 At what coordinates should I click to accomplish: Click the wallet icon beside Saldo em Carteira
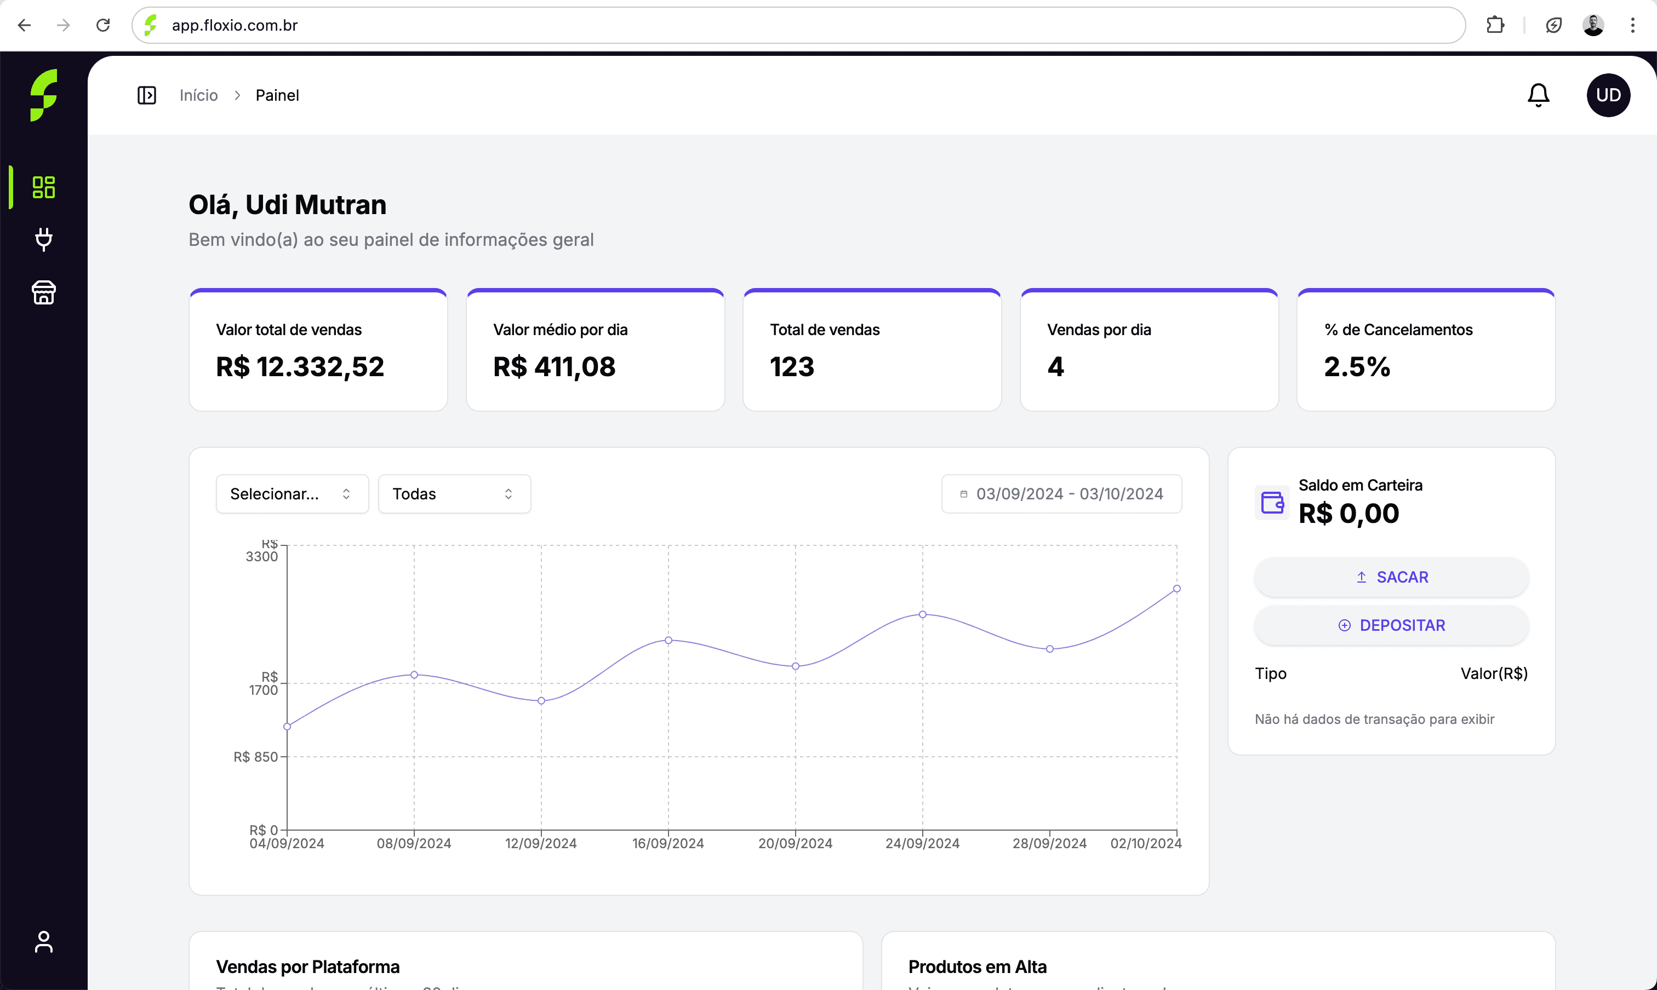pyautogui.click(x=1272, y=502)
